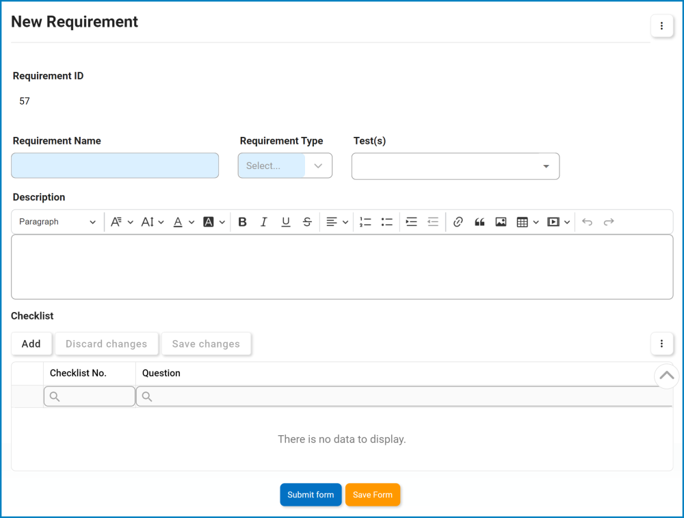684x518 pixels.
Task: Insert a block quote into the description
Action: click(479, 221)
